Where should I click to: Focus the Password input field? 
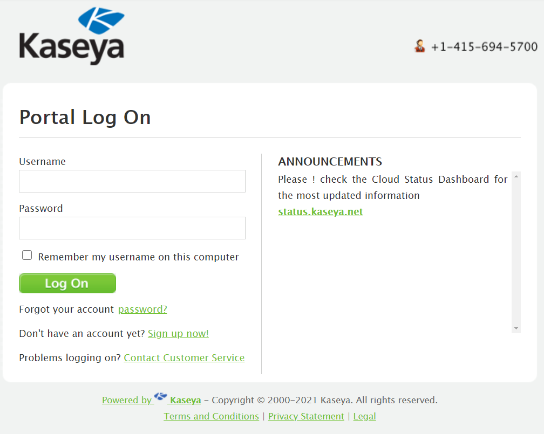132,228
